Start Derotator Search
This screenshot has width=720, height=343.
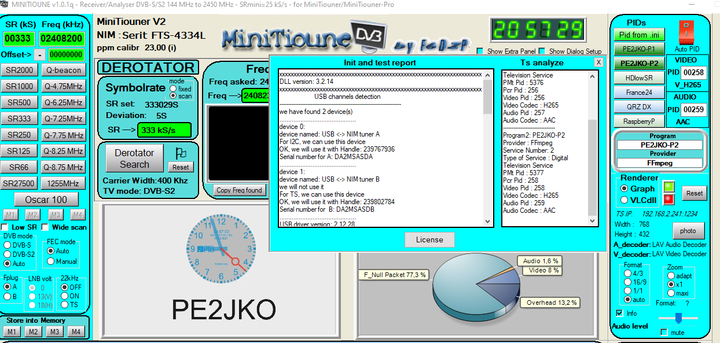(x=134, y=158)
